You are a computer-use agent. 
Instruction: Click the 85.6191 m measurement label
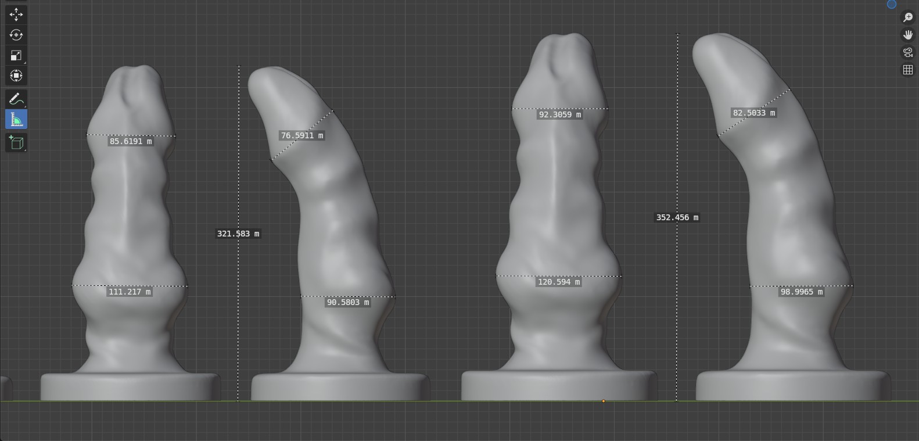click(131, 141)
